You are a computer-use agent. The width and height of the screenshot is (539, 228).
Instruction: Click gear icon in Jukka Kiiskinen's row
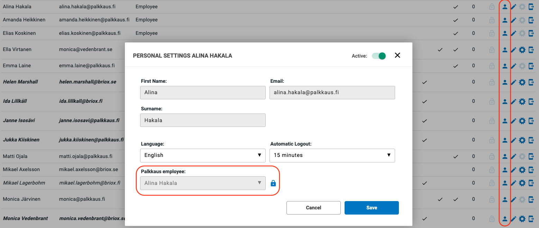click(x=522, y=140)
